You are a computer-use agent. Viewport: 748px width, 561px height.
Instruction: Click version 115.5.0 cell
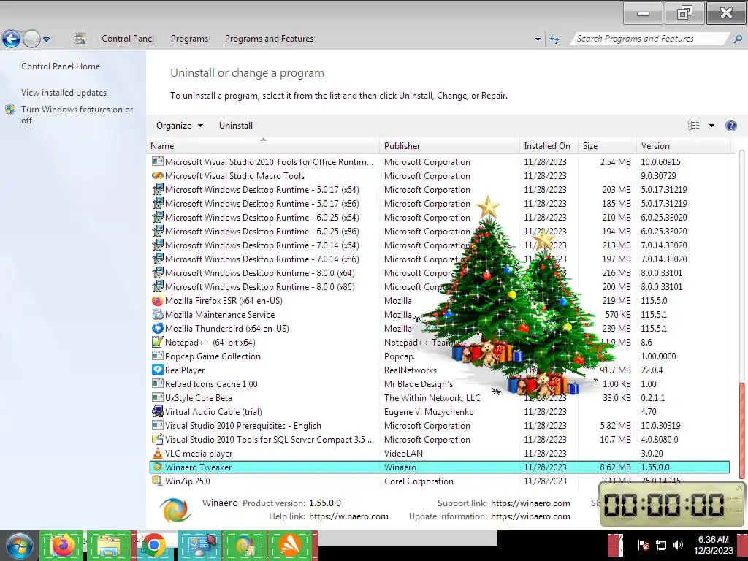coord(654,301)
